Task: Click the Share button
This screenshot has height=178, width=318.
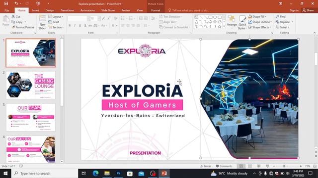Action: (308, 10)
